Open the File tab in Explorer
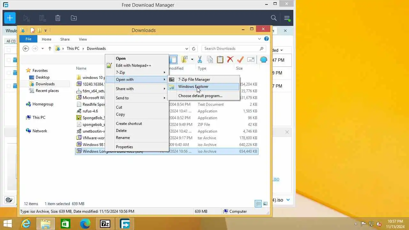Viewport: 409px width, 230px height. [x=28, y=39]
